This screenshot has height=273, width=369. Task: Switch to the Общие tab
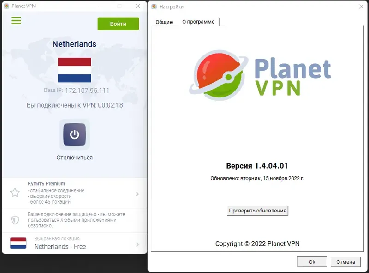click(x=164, y=22)
